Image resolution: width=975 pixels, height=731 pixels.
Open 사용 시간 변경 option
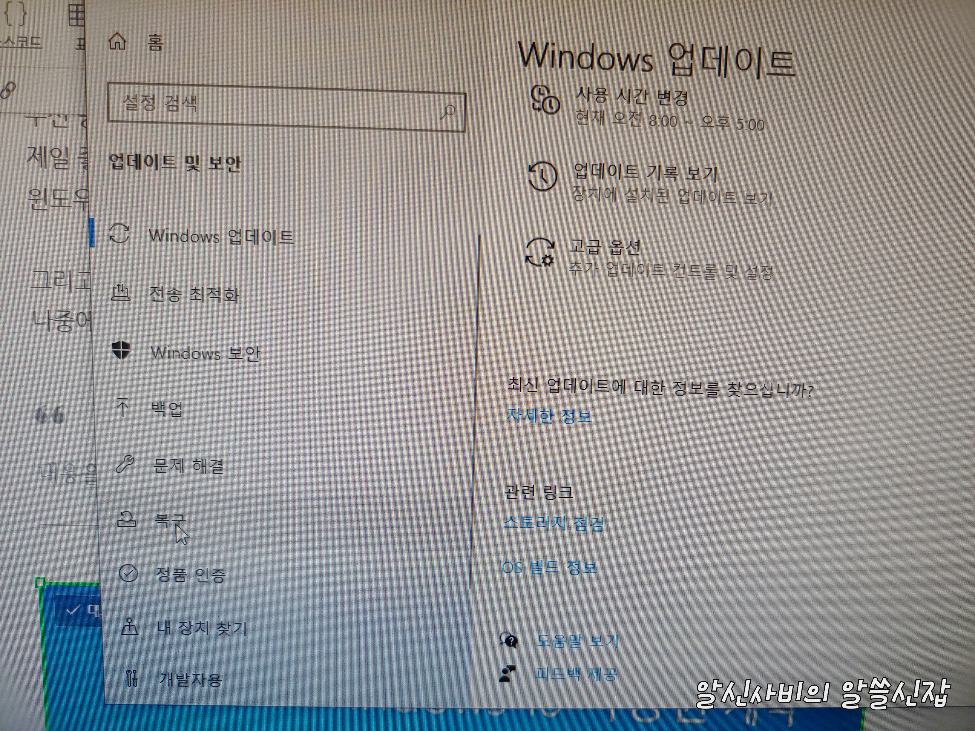632,96
